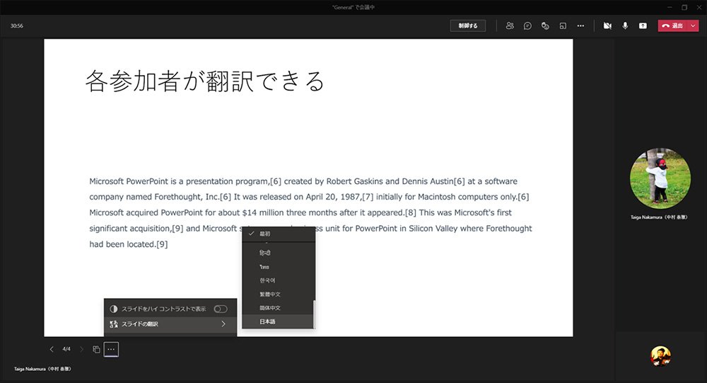Image resolution: width=707 pixels, height=383 pixels.
Task: Toggle high contrast slide display switch
Action: 221,309
